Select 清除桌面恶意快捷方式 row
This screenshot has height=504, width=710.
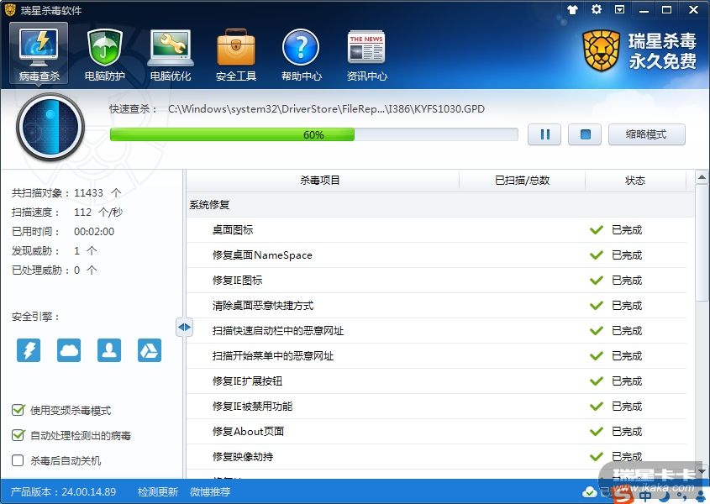tap(437, 306)
